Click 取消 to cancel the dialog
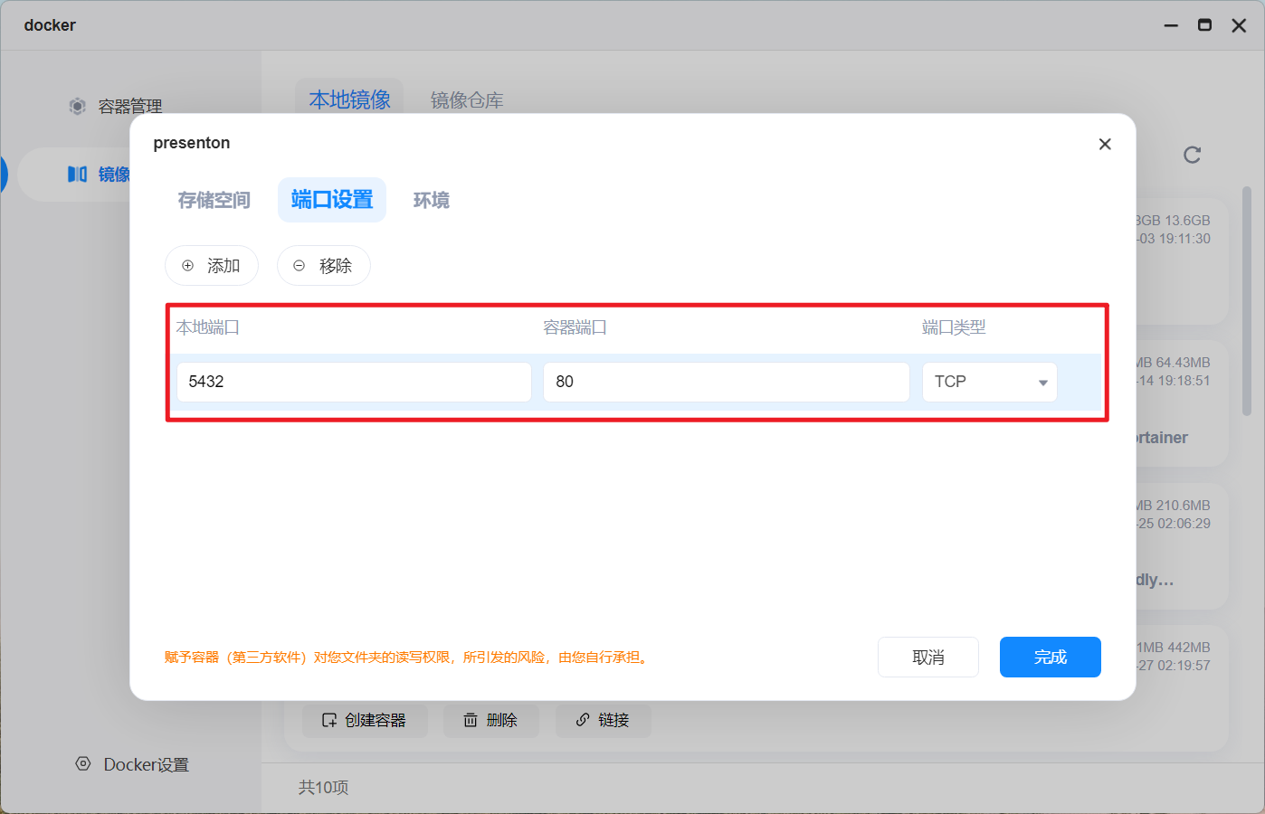Image resolution: width=1265 pixels, height=814 pixels. pos(928,658)
